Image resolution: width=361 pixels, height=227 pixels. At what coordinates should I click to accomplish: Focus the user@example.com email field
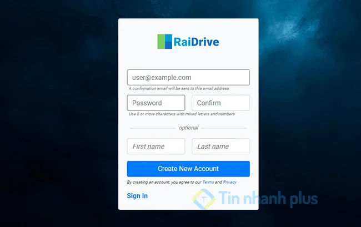click(x=188, y=78)
